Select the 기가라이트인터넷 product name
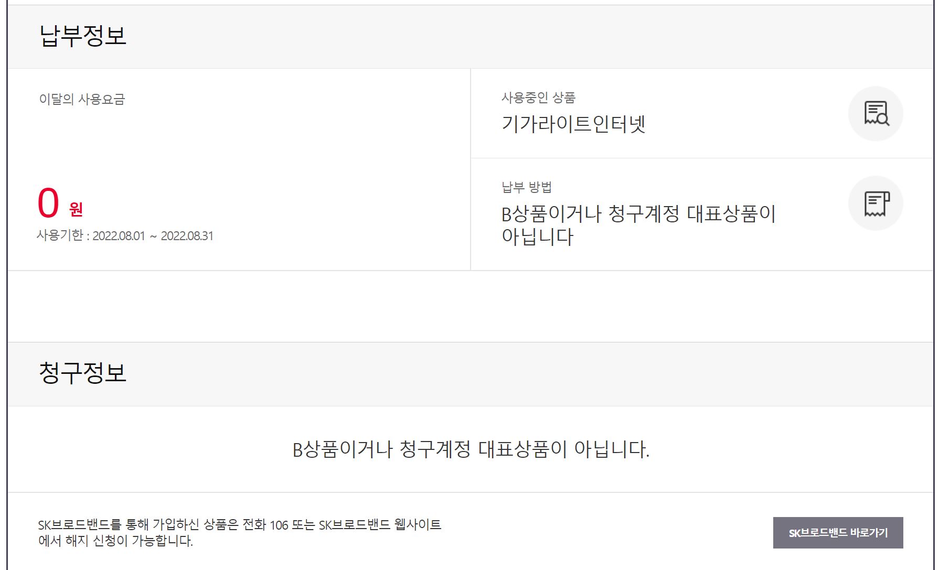 pyautogui.click(x=573, y=124)
